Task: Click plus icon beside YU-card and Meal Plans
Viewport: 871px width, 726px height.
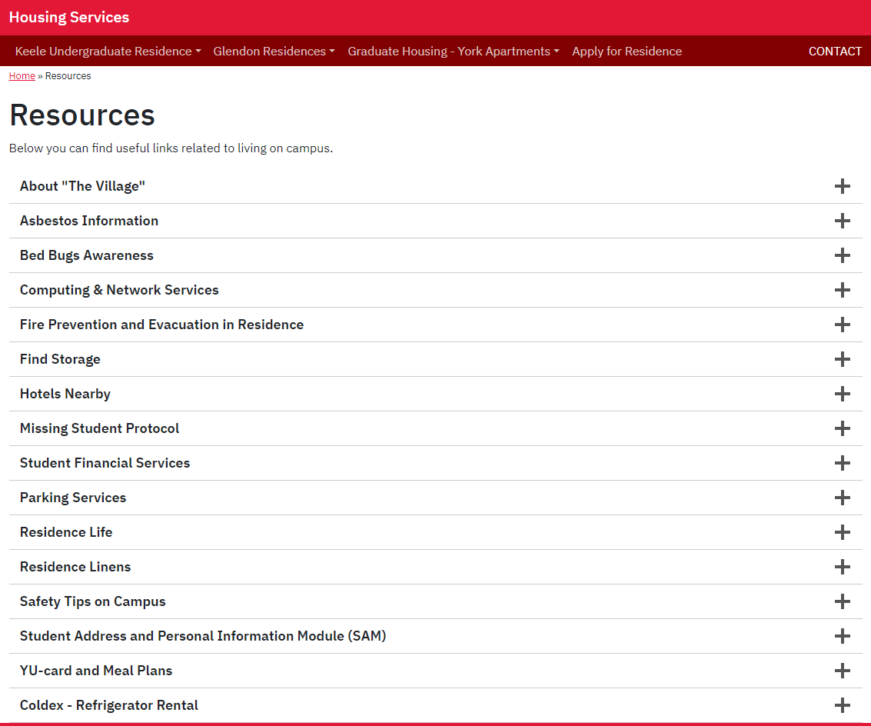Action: pyautogui.click(x=842, y=671)
